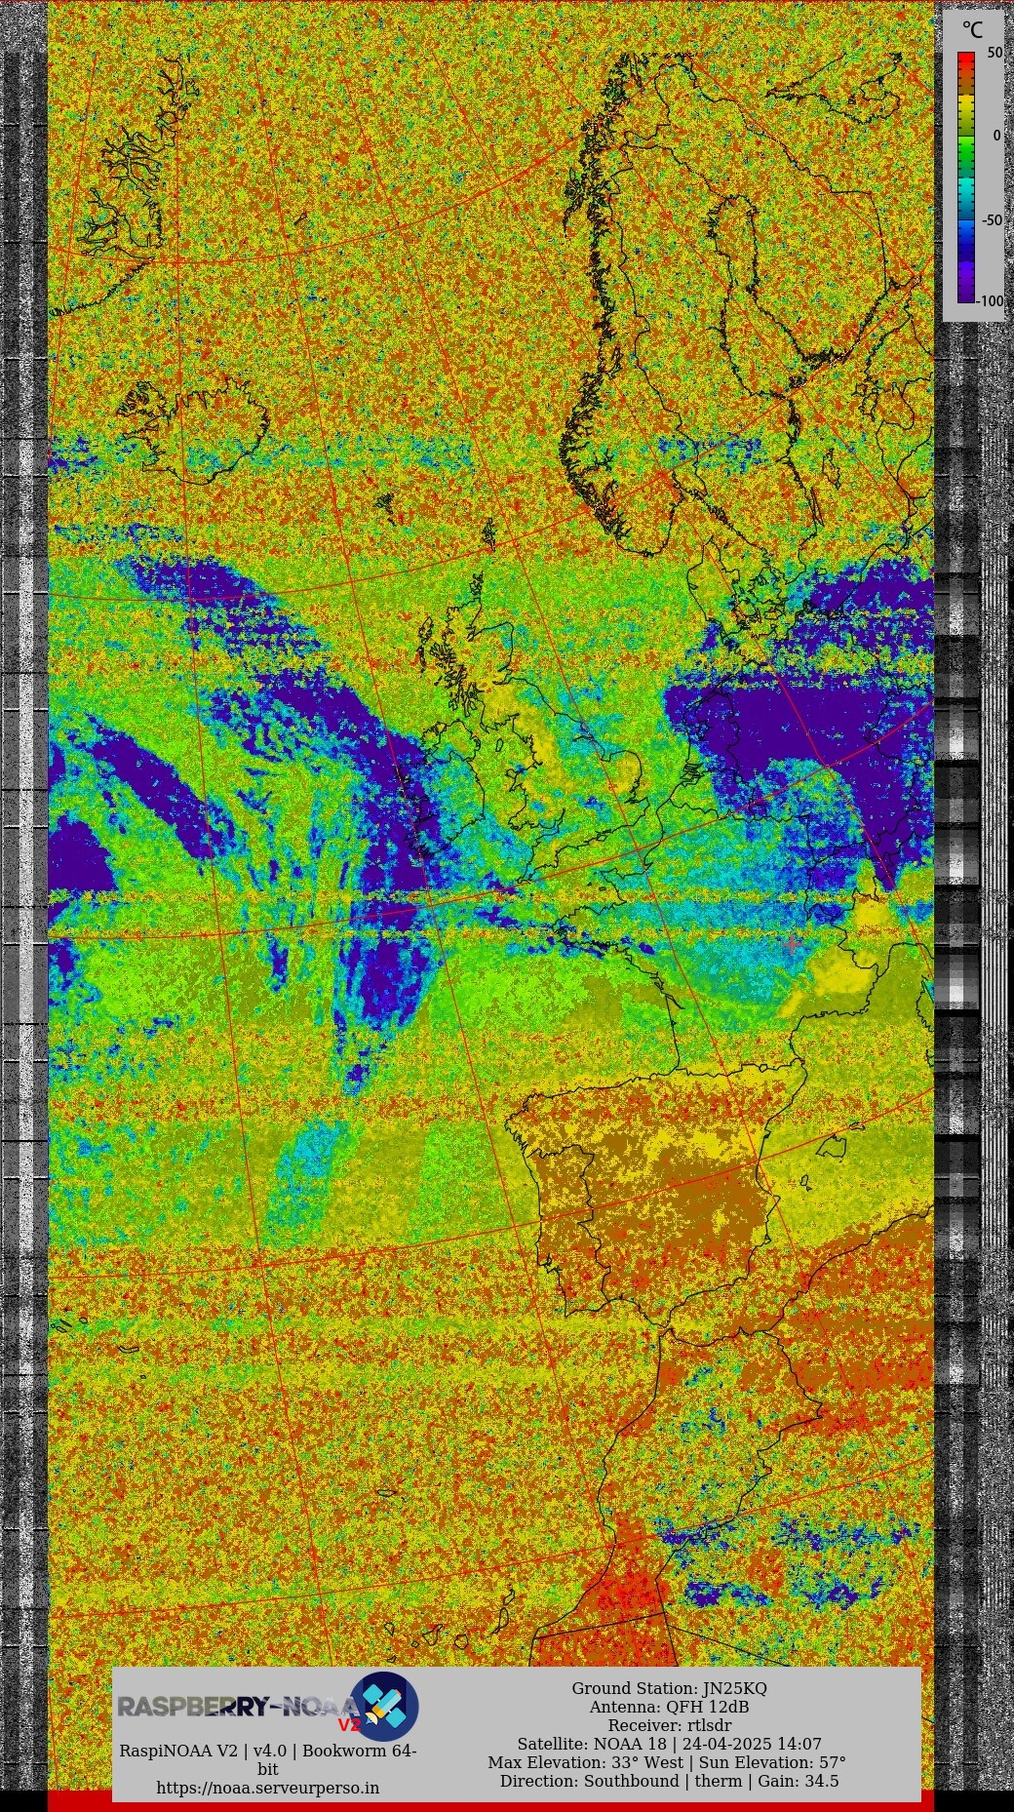Click the 50 value on the scale
Screen dimensions: 1014x1812
point(994,53)
